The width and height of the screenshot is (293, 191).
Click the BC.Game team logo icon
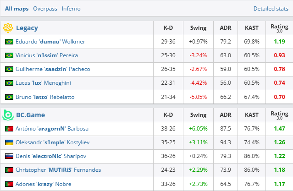pos(8,115)
